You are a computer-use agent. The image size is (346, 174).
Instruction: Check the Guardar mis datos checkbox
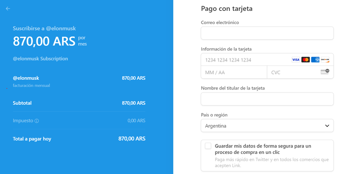click(x=208, y=146)
